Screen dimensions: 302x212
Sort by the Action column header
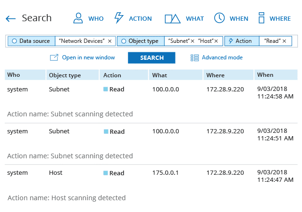(x=124, y=75)
